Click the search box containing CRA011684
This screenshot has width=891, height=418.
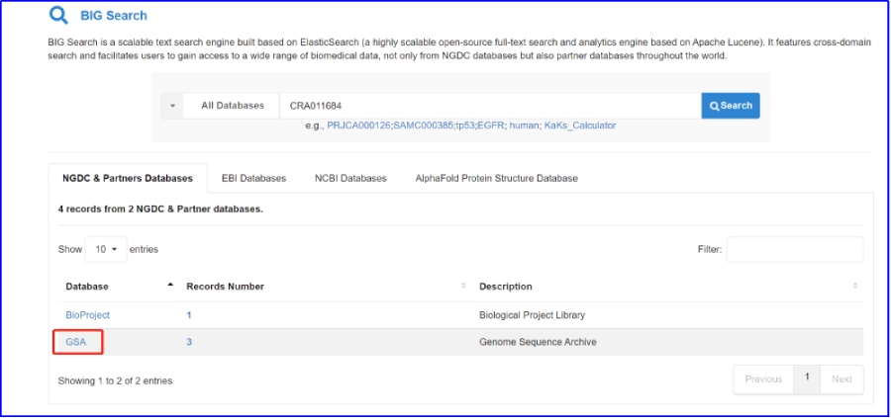[489, 106]
